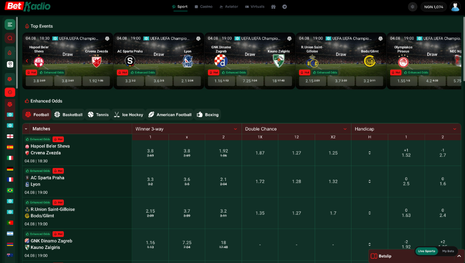
Task: Change handicap line for GNK Dinamo Zagreb match
Action: pyautogui.click(x=370, y=244)
